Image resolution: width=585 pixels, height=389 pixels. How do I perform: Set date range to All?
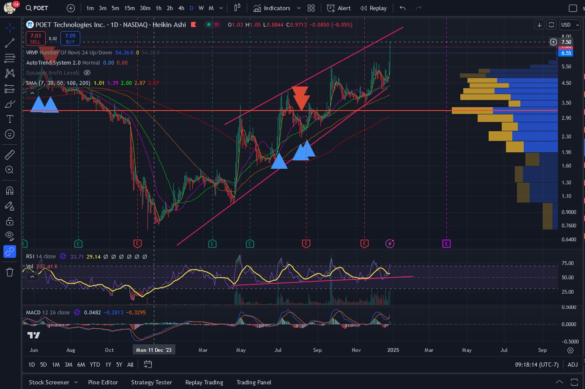130,365
